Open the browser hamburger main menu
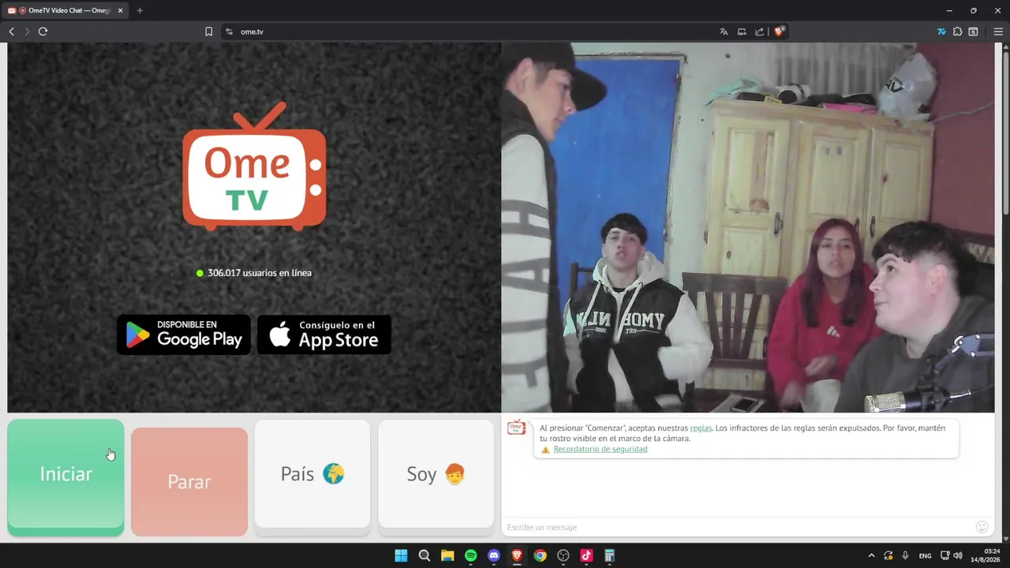The image size is (1010, 568). click(998, 32)
